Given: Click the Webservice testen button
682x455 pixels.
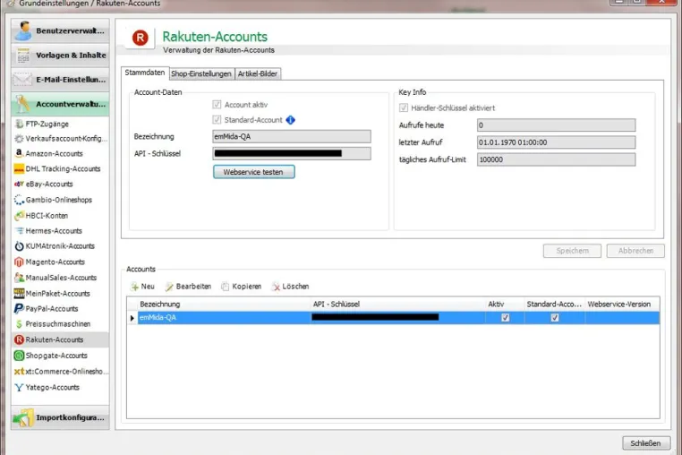Looking at the screenshot, I should pyautogui.click(x=253, y=172).
